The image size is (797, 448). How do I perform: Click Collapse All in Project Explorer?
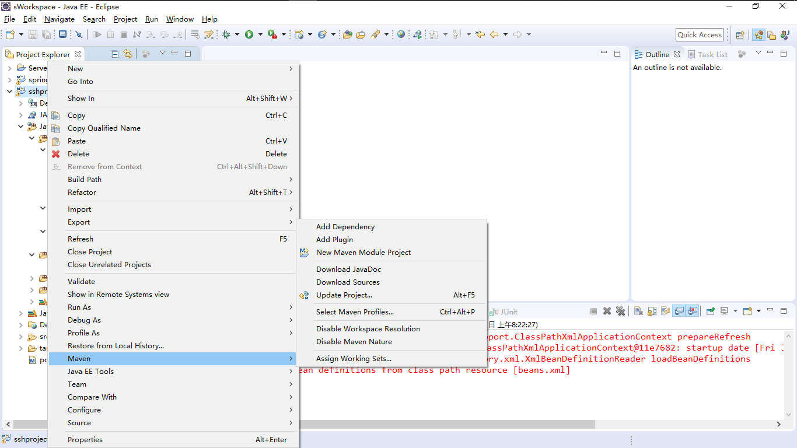tap(115, 54)
